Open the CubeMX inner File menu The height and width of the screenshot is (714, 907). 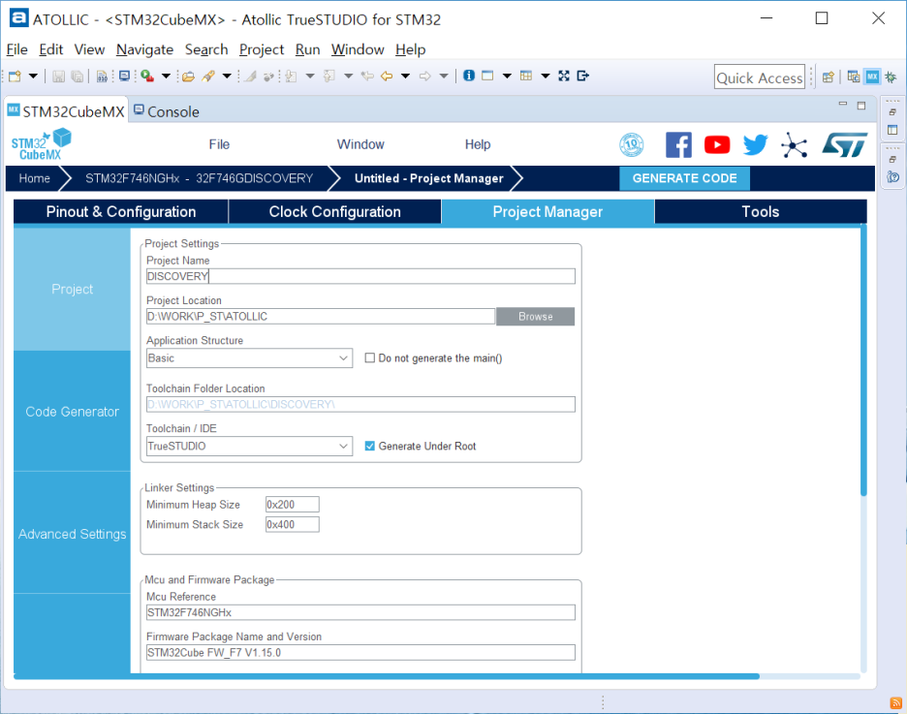click(219, 144)
